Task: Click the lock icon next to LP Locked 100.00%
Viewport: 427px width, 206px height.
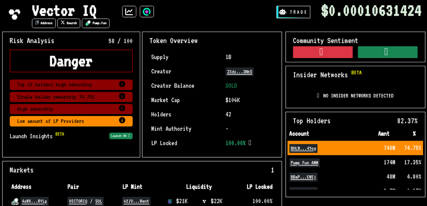Action: tap(250, 143)
